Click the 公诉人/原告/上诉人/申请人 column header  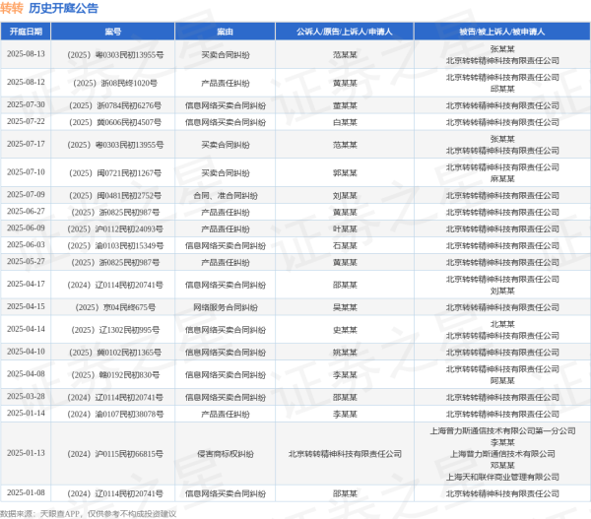pyautogui.click(x=345, y=32)
